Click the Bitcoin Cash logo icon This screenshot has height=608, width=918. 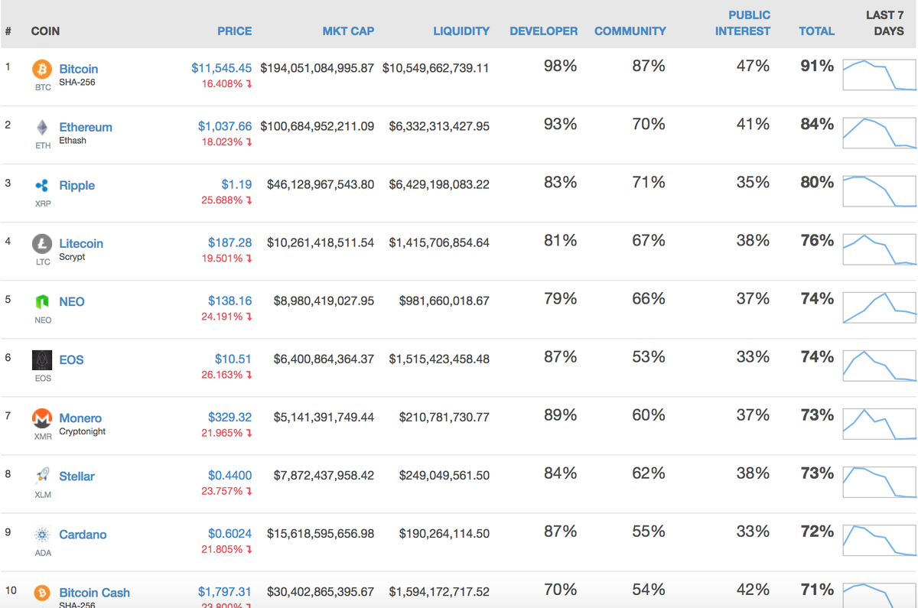[42, 593]
